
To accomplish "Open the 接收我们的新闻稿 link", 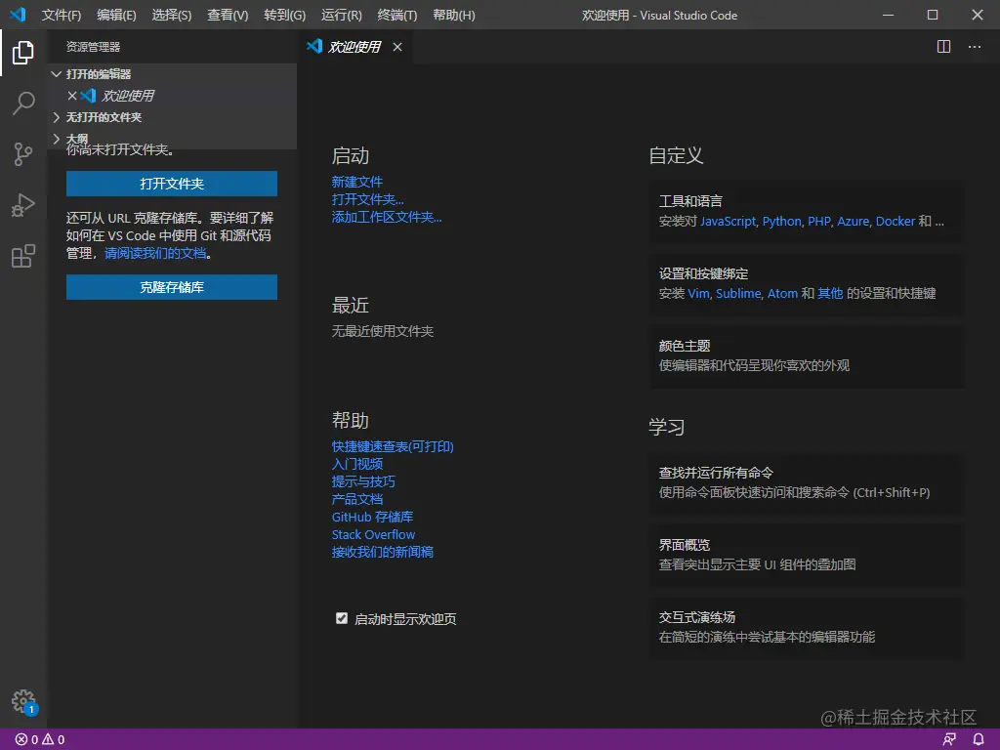I will 383,552.
